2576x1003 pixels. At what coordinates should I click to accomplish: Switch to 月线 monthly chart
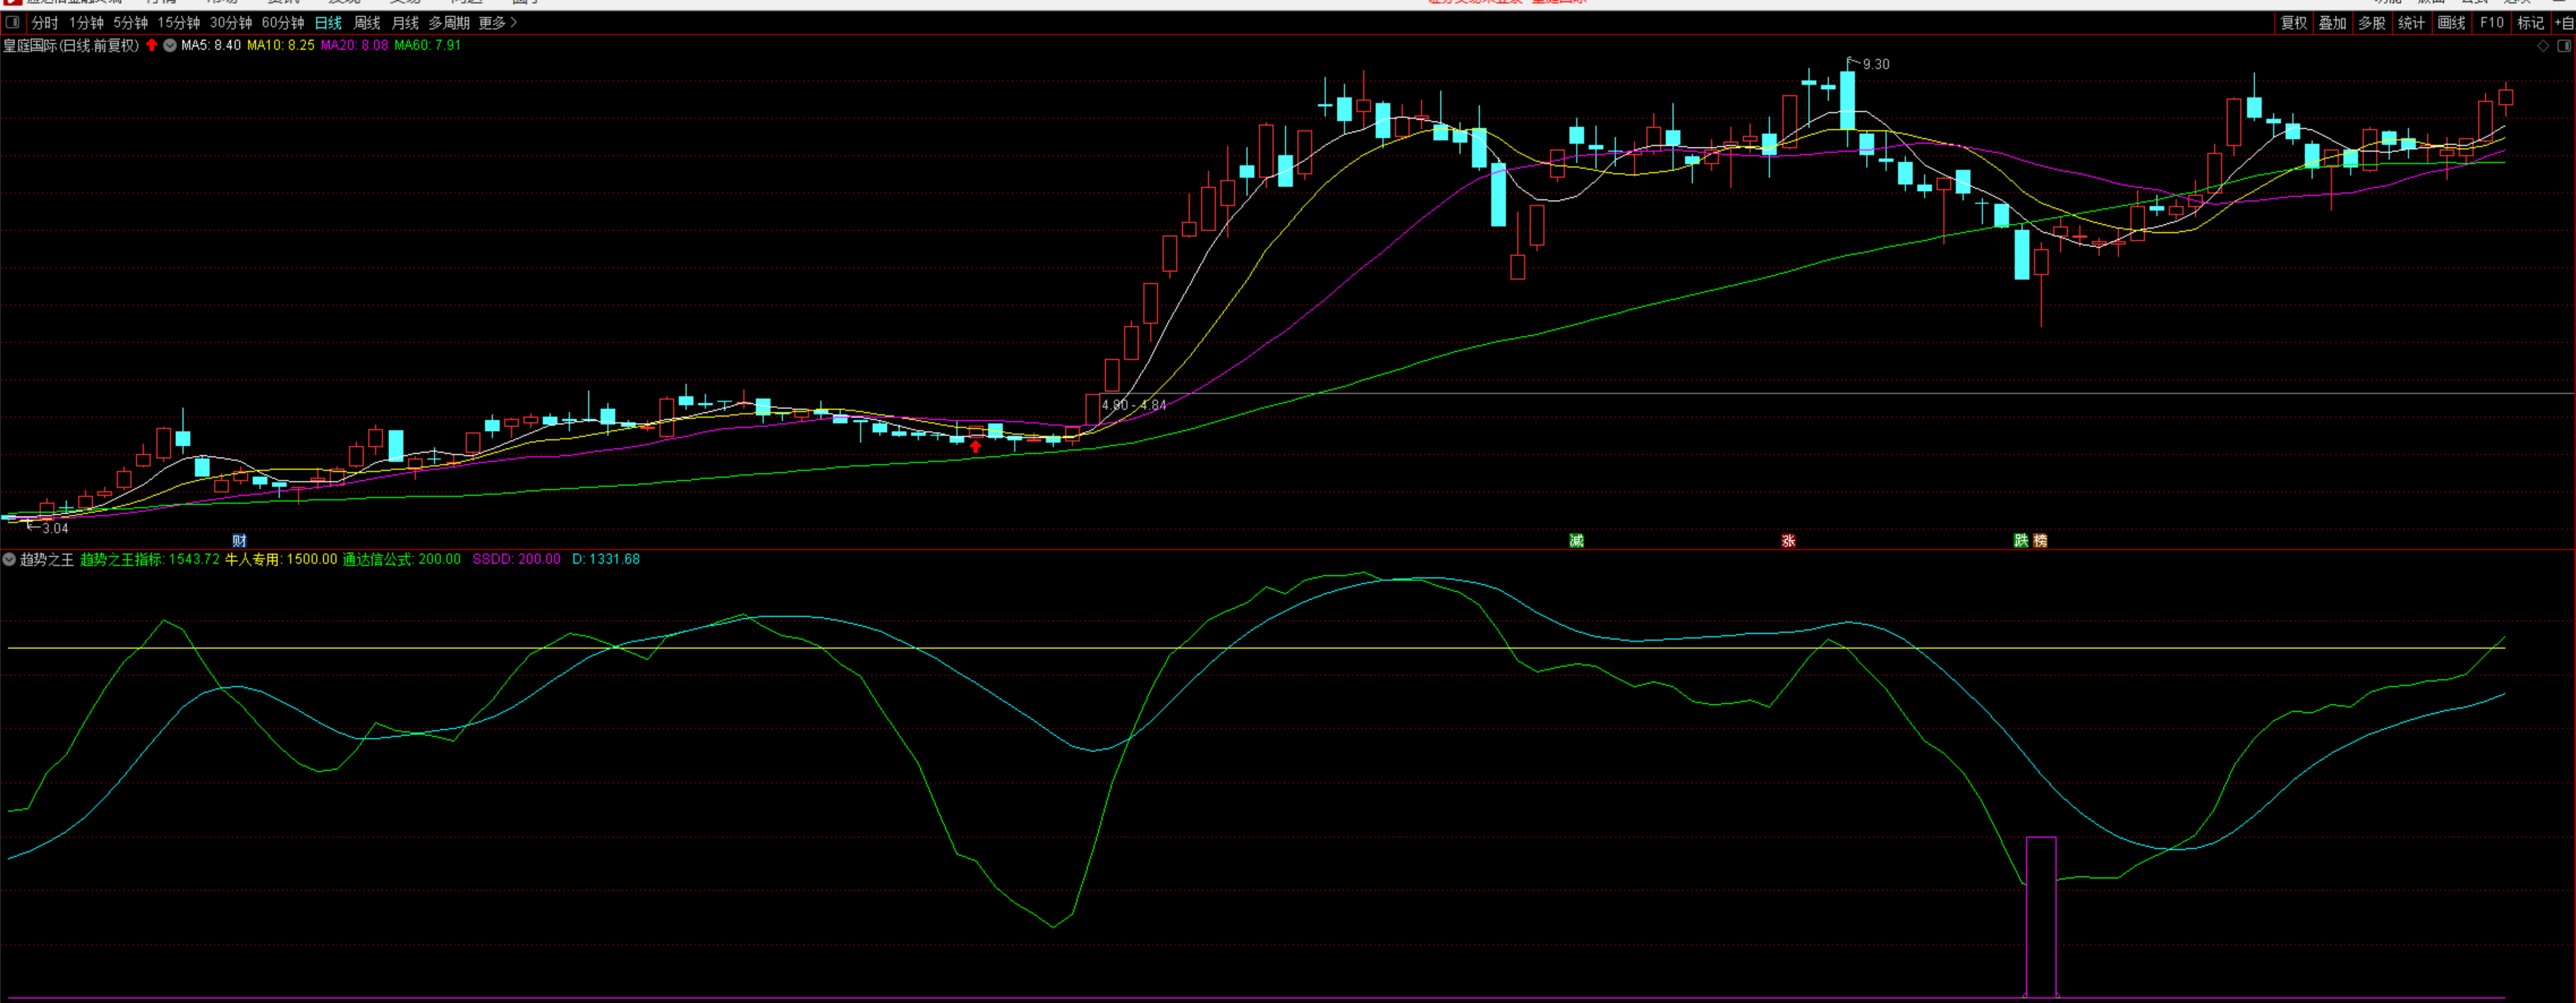point(405,22)
